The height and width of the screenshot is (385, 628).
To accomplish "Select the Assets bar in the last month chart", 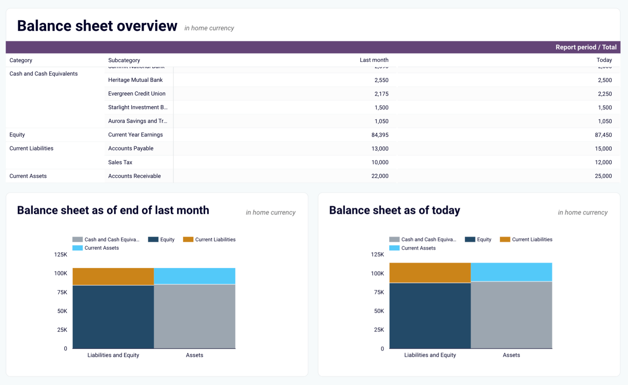I will pyautogui.click(x=194, y=317).
